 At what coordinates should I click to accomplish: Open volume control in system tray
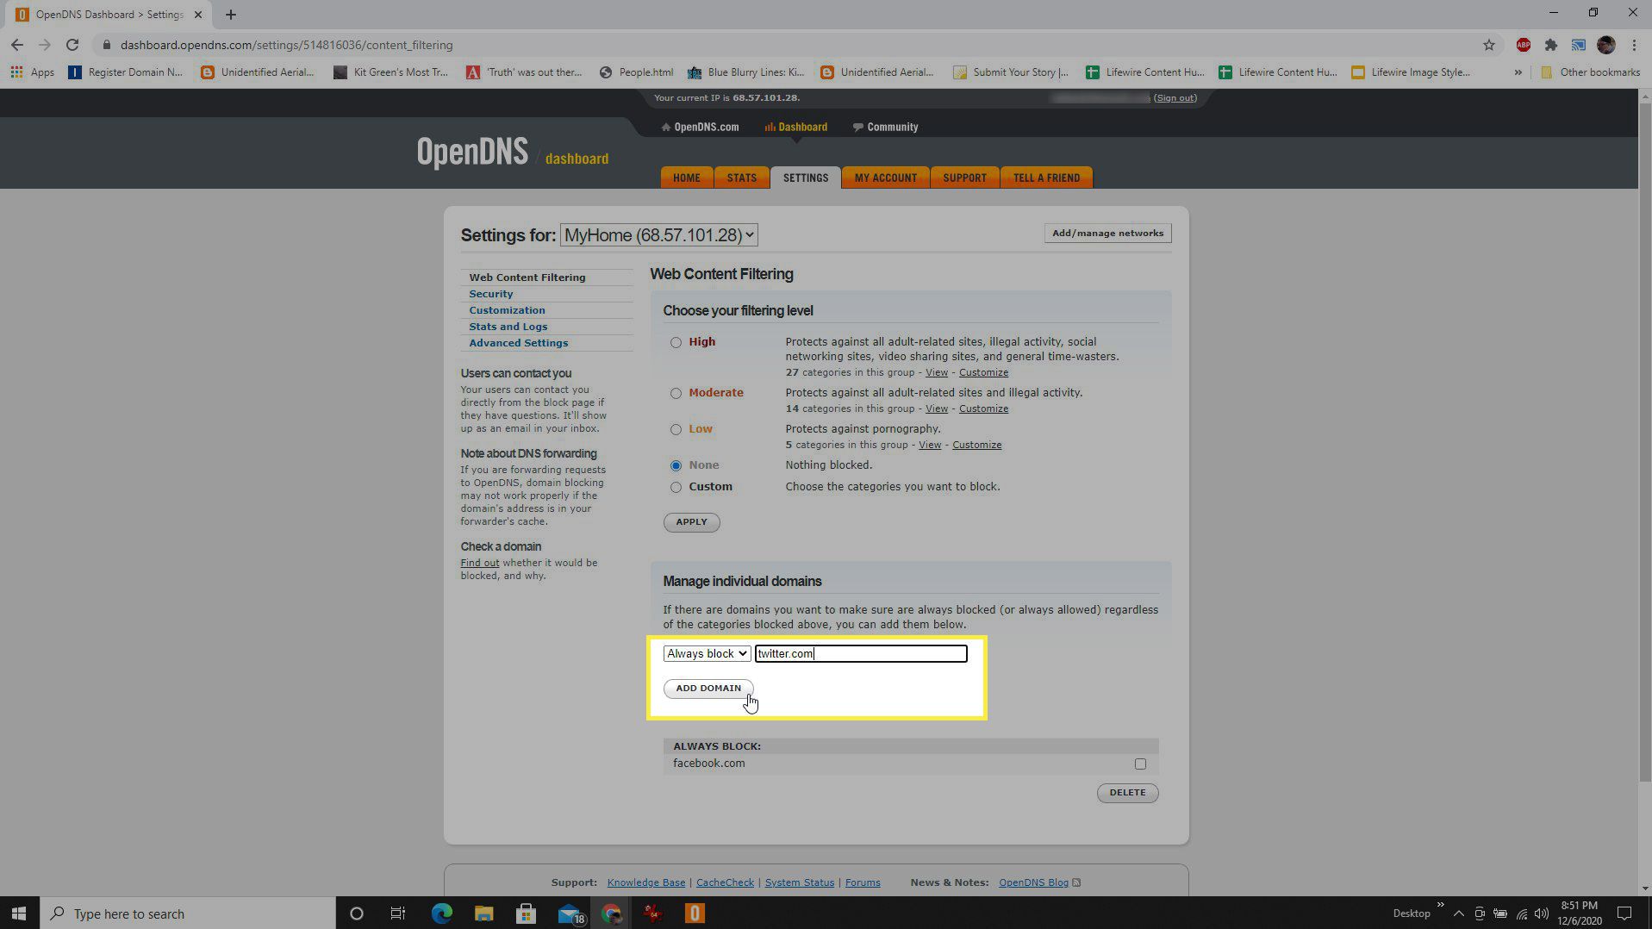click(1542, 913)
